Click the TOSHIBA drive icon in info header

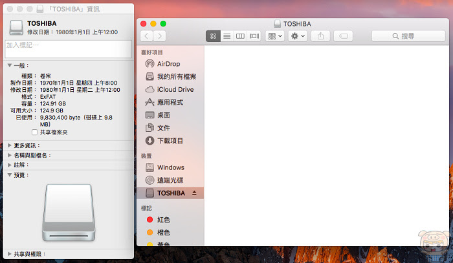tap(16, 28)
